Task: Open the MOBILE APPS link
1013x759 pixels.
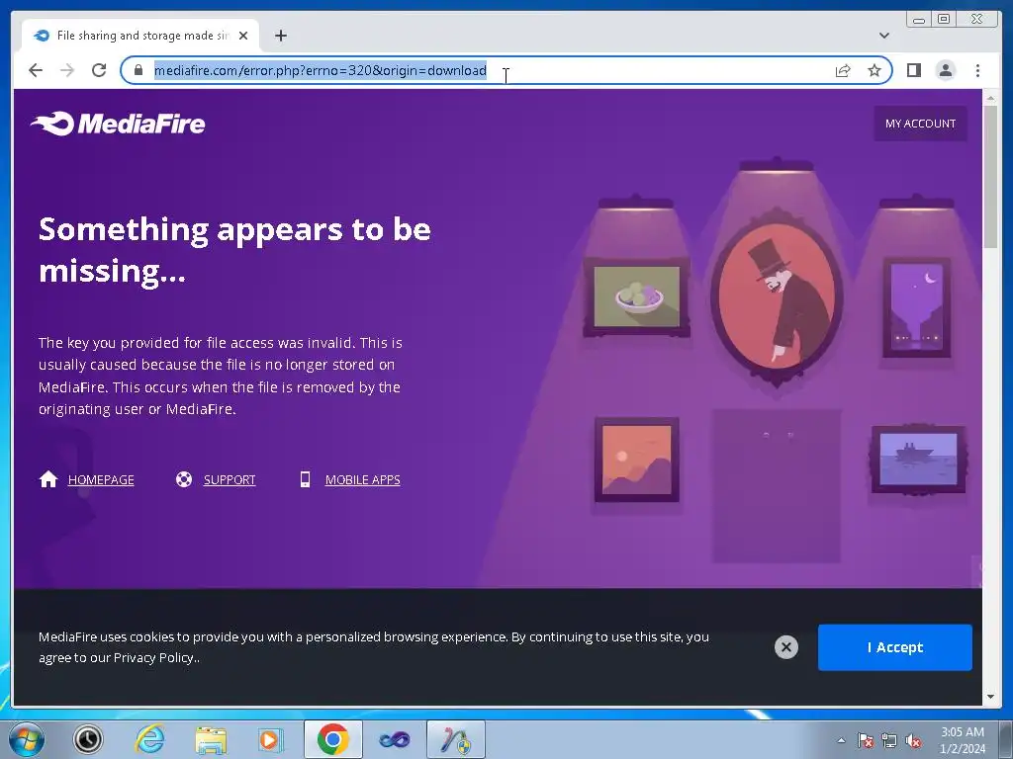Action: point(362,479)
